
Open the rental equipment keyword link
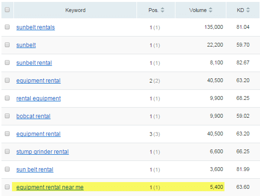pos(38,98)
